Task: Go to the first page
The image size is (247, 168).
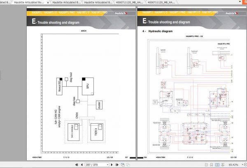Action: coord(77,165)
